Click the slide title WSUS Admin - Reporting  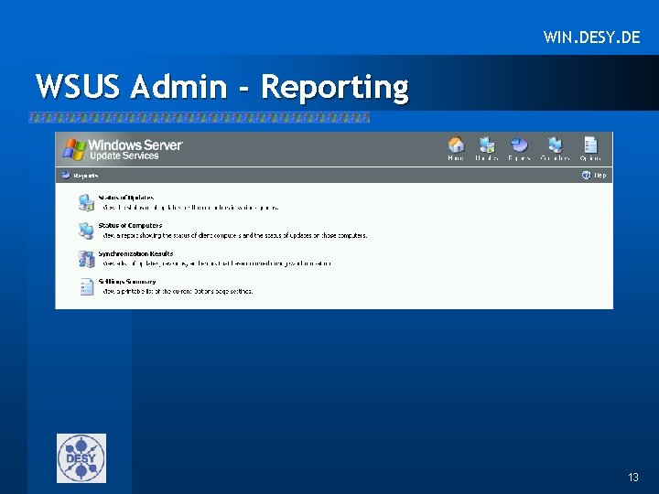[222, 86]
